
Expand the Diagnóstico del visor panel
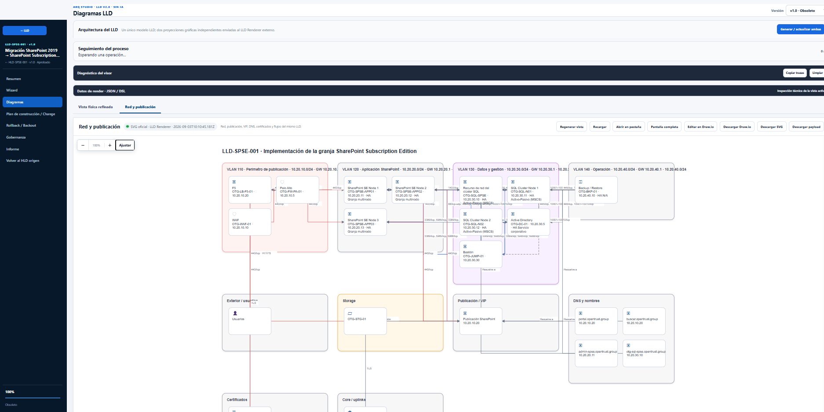click(448, 73)
